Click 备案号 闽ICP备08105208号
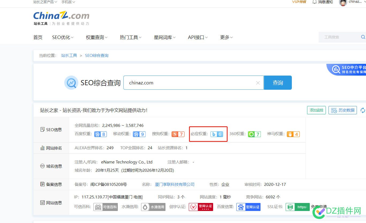The height and width of the screenshot is (223, 366). click(109, 185)
